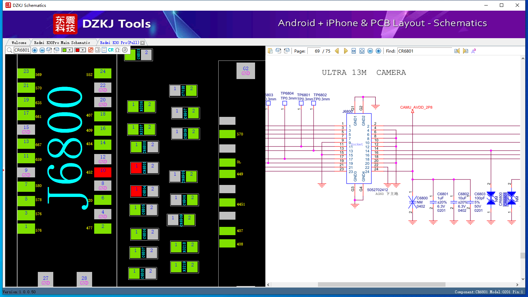Rotate PCB layout clockwise
Image resolution: width=528 pixels, height=297 pixels.
tap(49, 50)
